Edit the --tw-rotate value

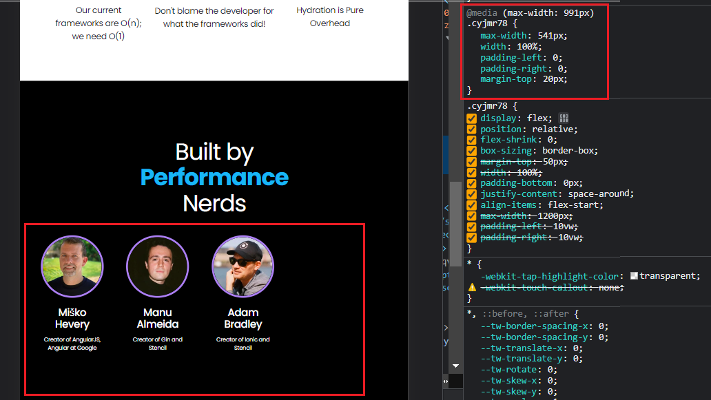[x=550, y=369]
